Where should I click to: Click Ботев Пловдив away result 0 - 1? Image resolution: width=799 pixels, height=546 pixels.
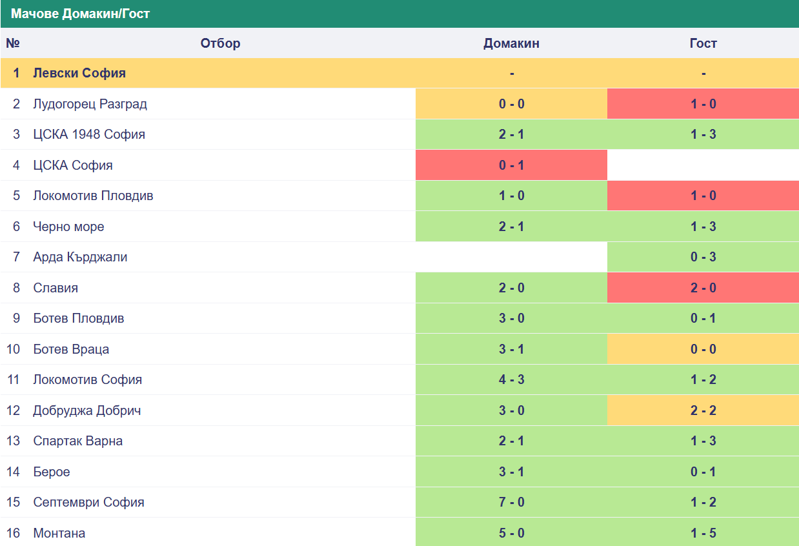[703, 318]
